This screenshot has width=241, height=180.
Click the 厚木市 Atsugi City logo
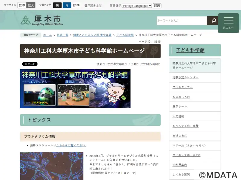click(x=42, y=20)
